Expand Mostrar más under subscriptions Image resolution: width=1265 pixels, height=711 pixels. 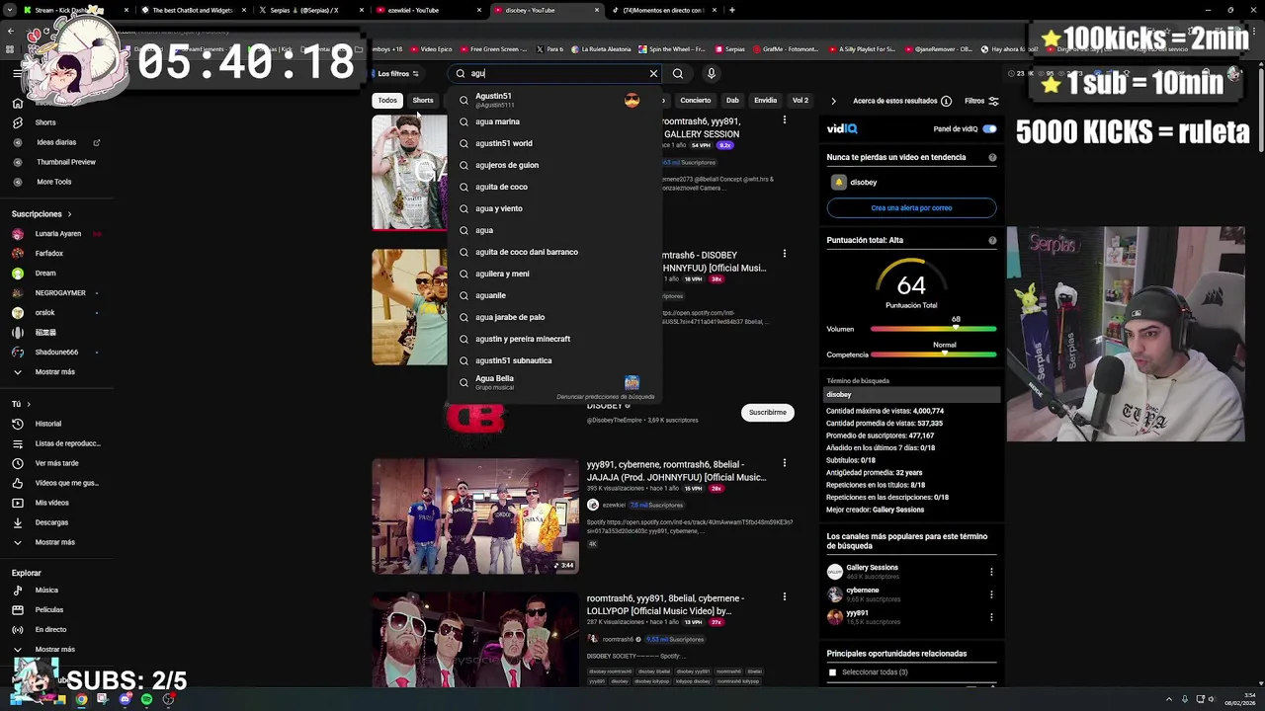(43, 372)
